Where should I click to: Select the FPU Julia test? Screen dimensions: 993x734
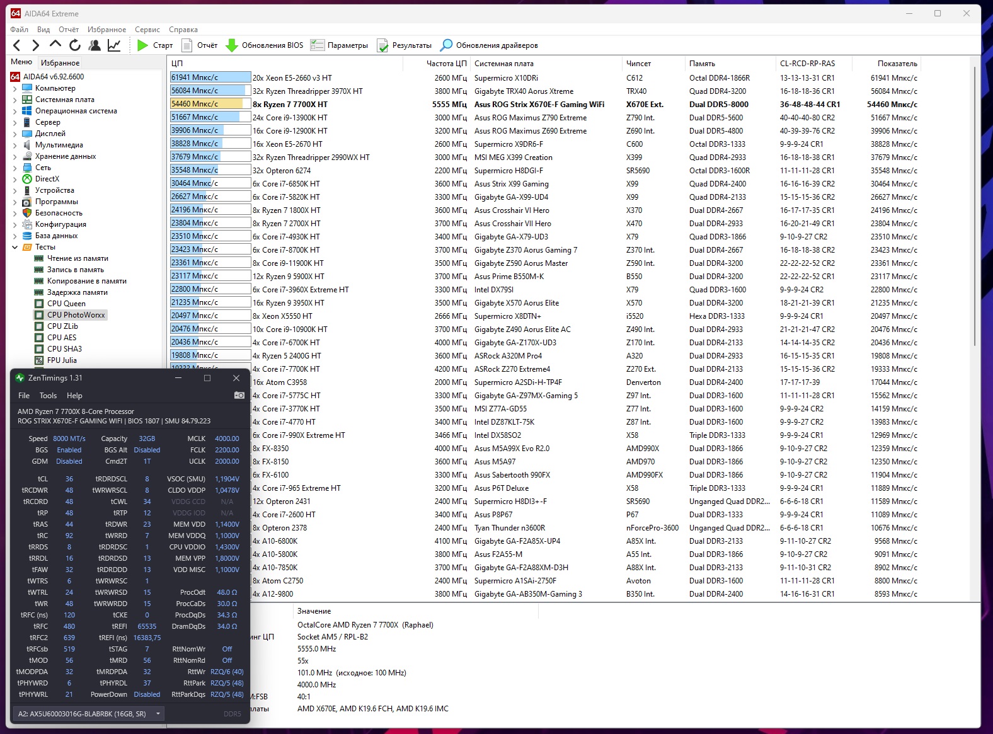[x=62, y=360]
